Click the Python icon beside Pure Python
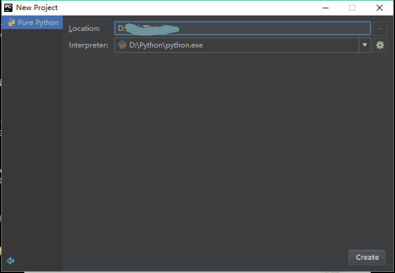Screen dimensions: 395x273 tap(11, 23)
